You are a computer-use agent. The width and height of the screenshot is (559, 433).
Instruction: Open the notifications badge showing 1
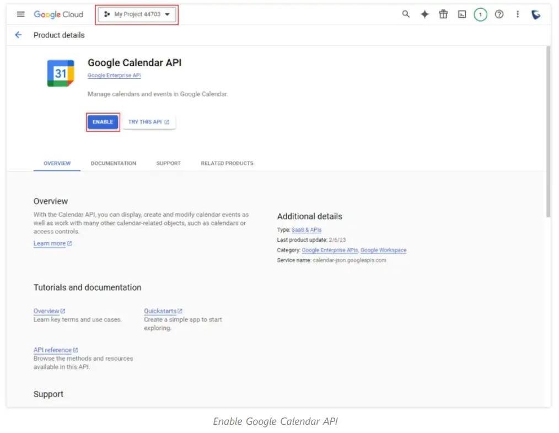pyautogui.click(x=480, y=14)
